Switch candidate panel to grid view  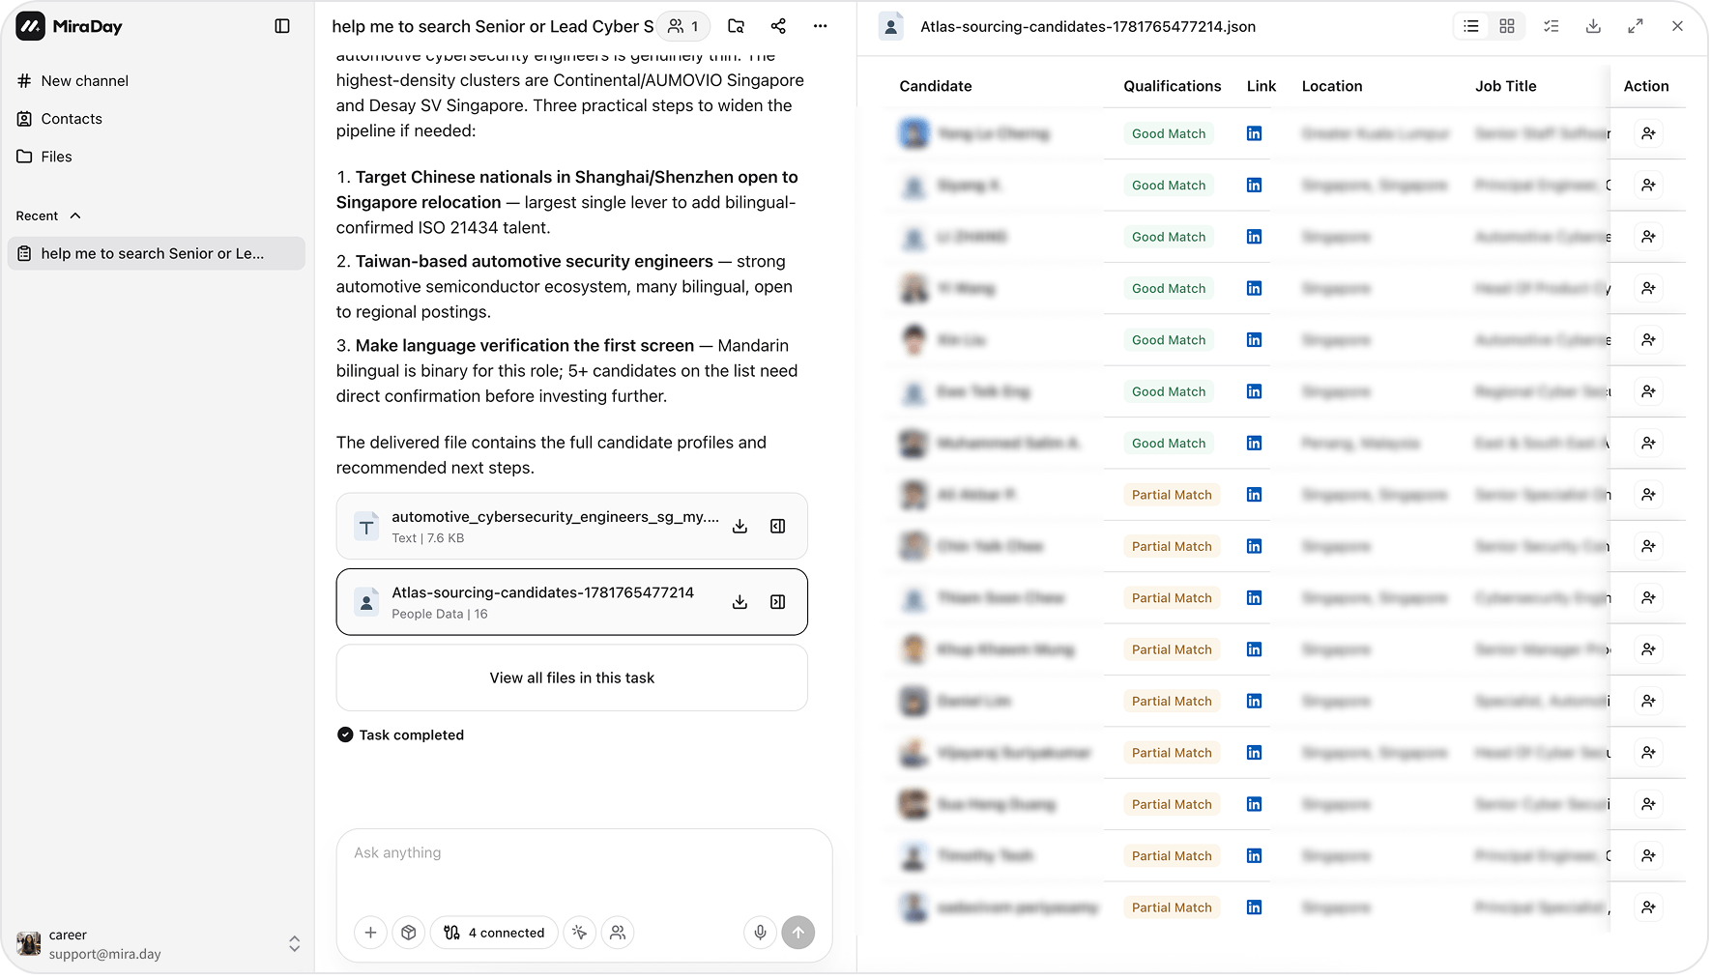point(1507,26)
